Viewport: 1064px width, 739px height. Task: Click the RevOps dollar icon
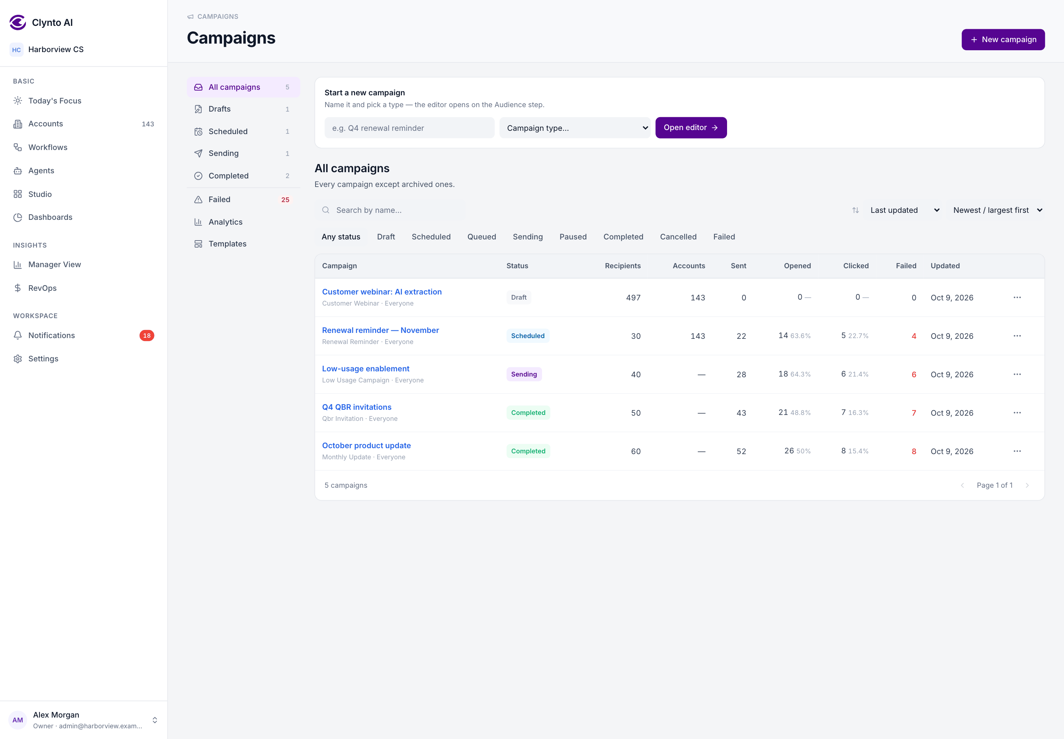tap(18, 288)
